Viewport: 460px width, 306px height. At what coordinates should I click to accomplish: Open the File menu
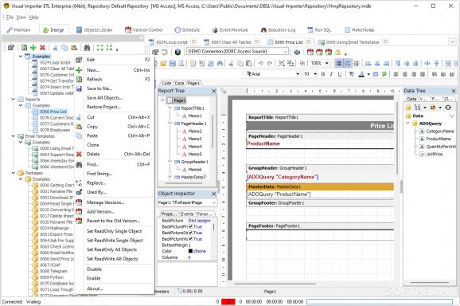(x=10, y=18)
